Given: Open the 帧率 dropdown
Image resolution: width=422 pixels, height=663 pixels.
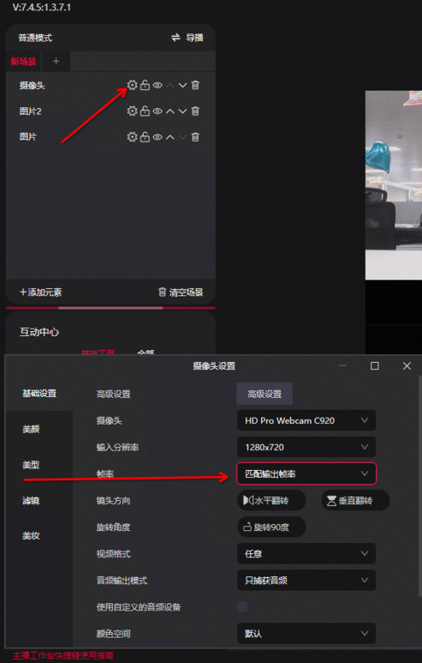Looking at the screenshot, I should click(x=306, y=473).
